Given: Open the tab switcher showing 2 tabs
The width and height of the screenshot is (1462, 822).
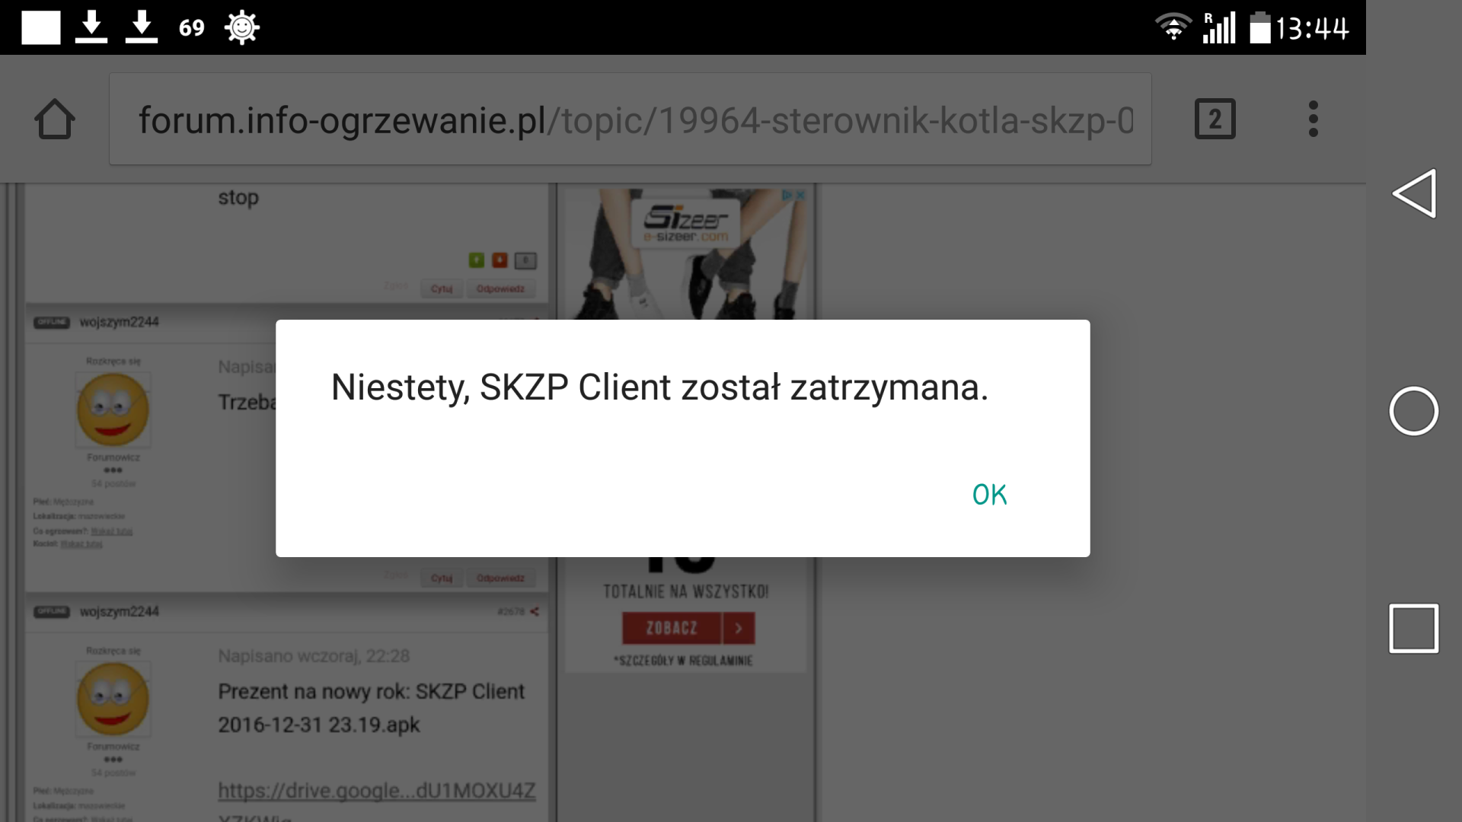Looking at the screenshot, I should click(1215, 119).
